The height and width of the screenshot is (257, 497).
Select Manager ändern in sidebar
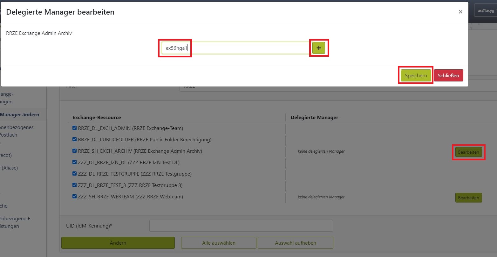coord(20,115)
